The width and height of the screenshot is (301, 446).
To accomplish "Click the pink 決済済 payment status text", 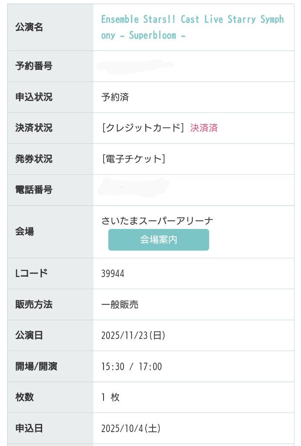I will 204,128.
